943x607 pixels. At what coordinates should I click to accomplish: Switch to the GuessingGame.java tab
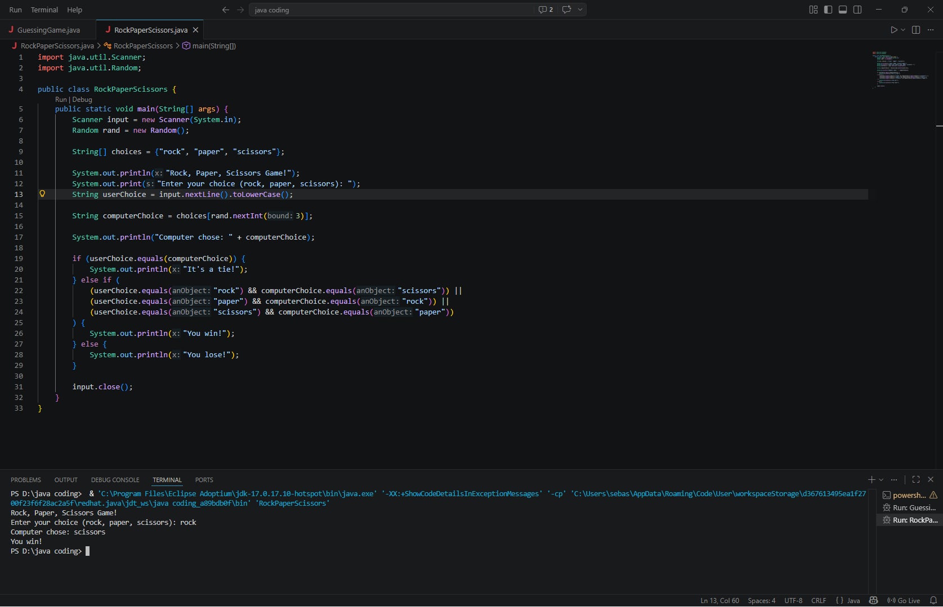pos(48,30)
